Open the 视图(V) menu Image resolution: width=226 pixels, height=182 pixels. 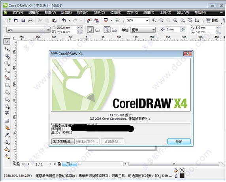pos(50,13)
